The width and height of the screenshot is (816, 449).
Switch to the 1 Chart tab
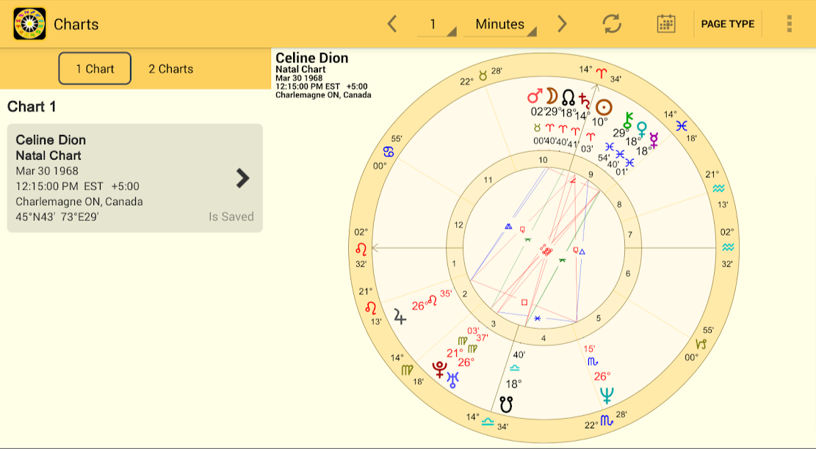point(95,69)
